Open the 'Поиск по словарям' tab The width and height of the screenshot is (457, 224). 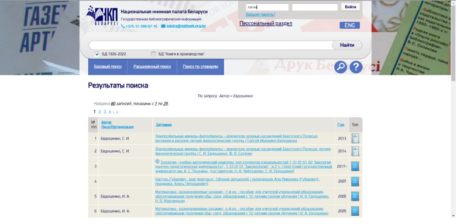201,67
